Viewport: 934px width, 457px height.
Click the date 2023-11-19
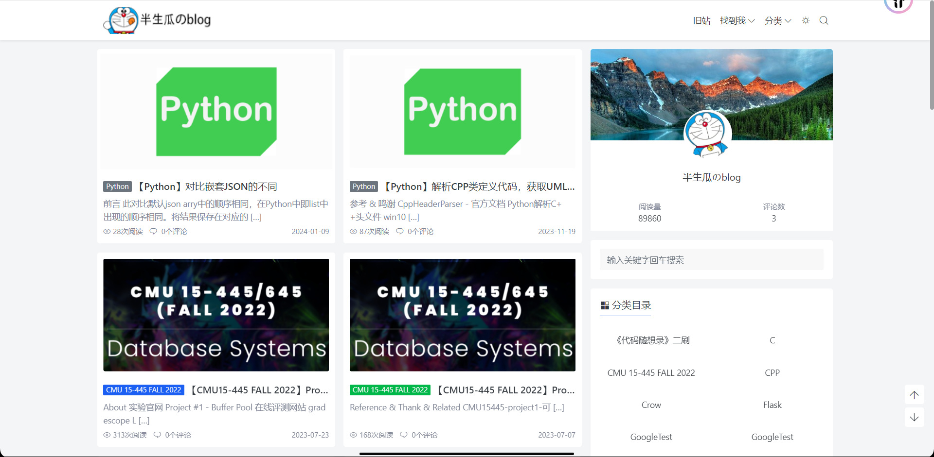pyautogui.click(x=557, y=232)
